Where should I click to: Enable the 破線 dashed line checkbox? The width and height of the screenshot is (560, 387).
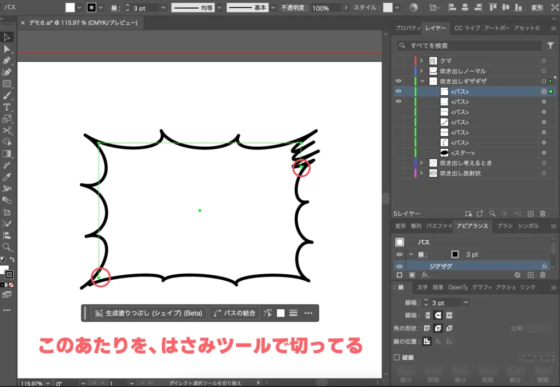point(397,357)
